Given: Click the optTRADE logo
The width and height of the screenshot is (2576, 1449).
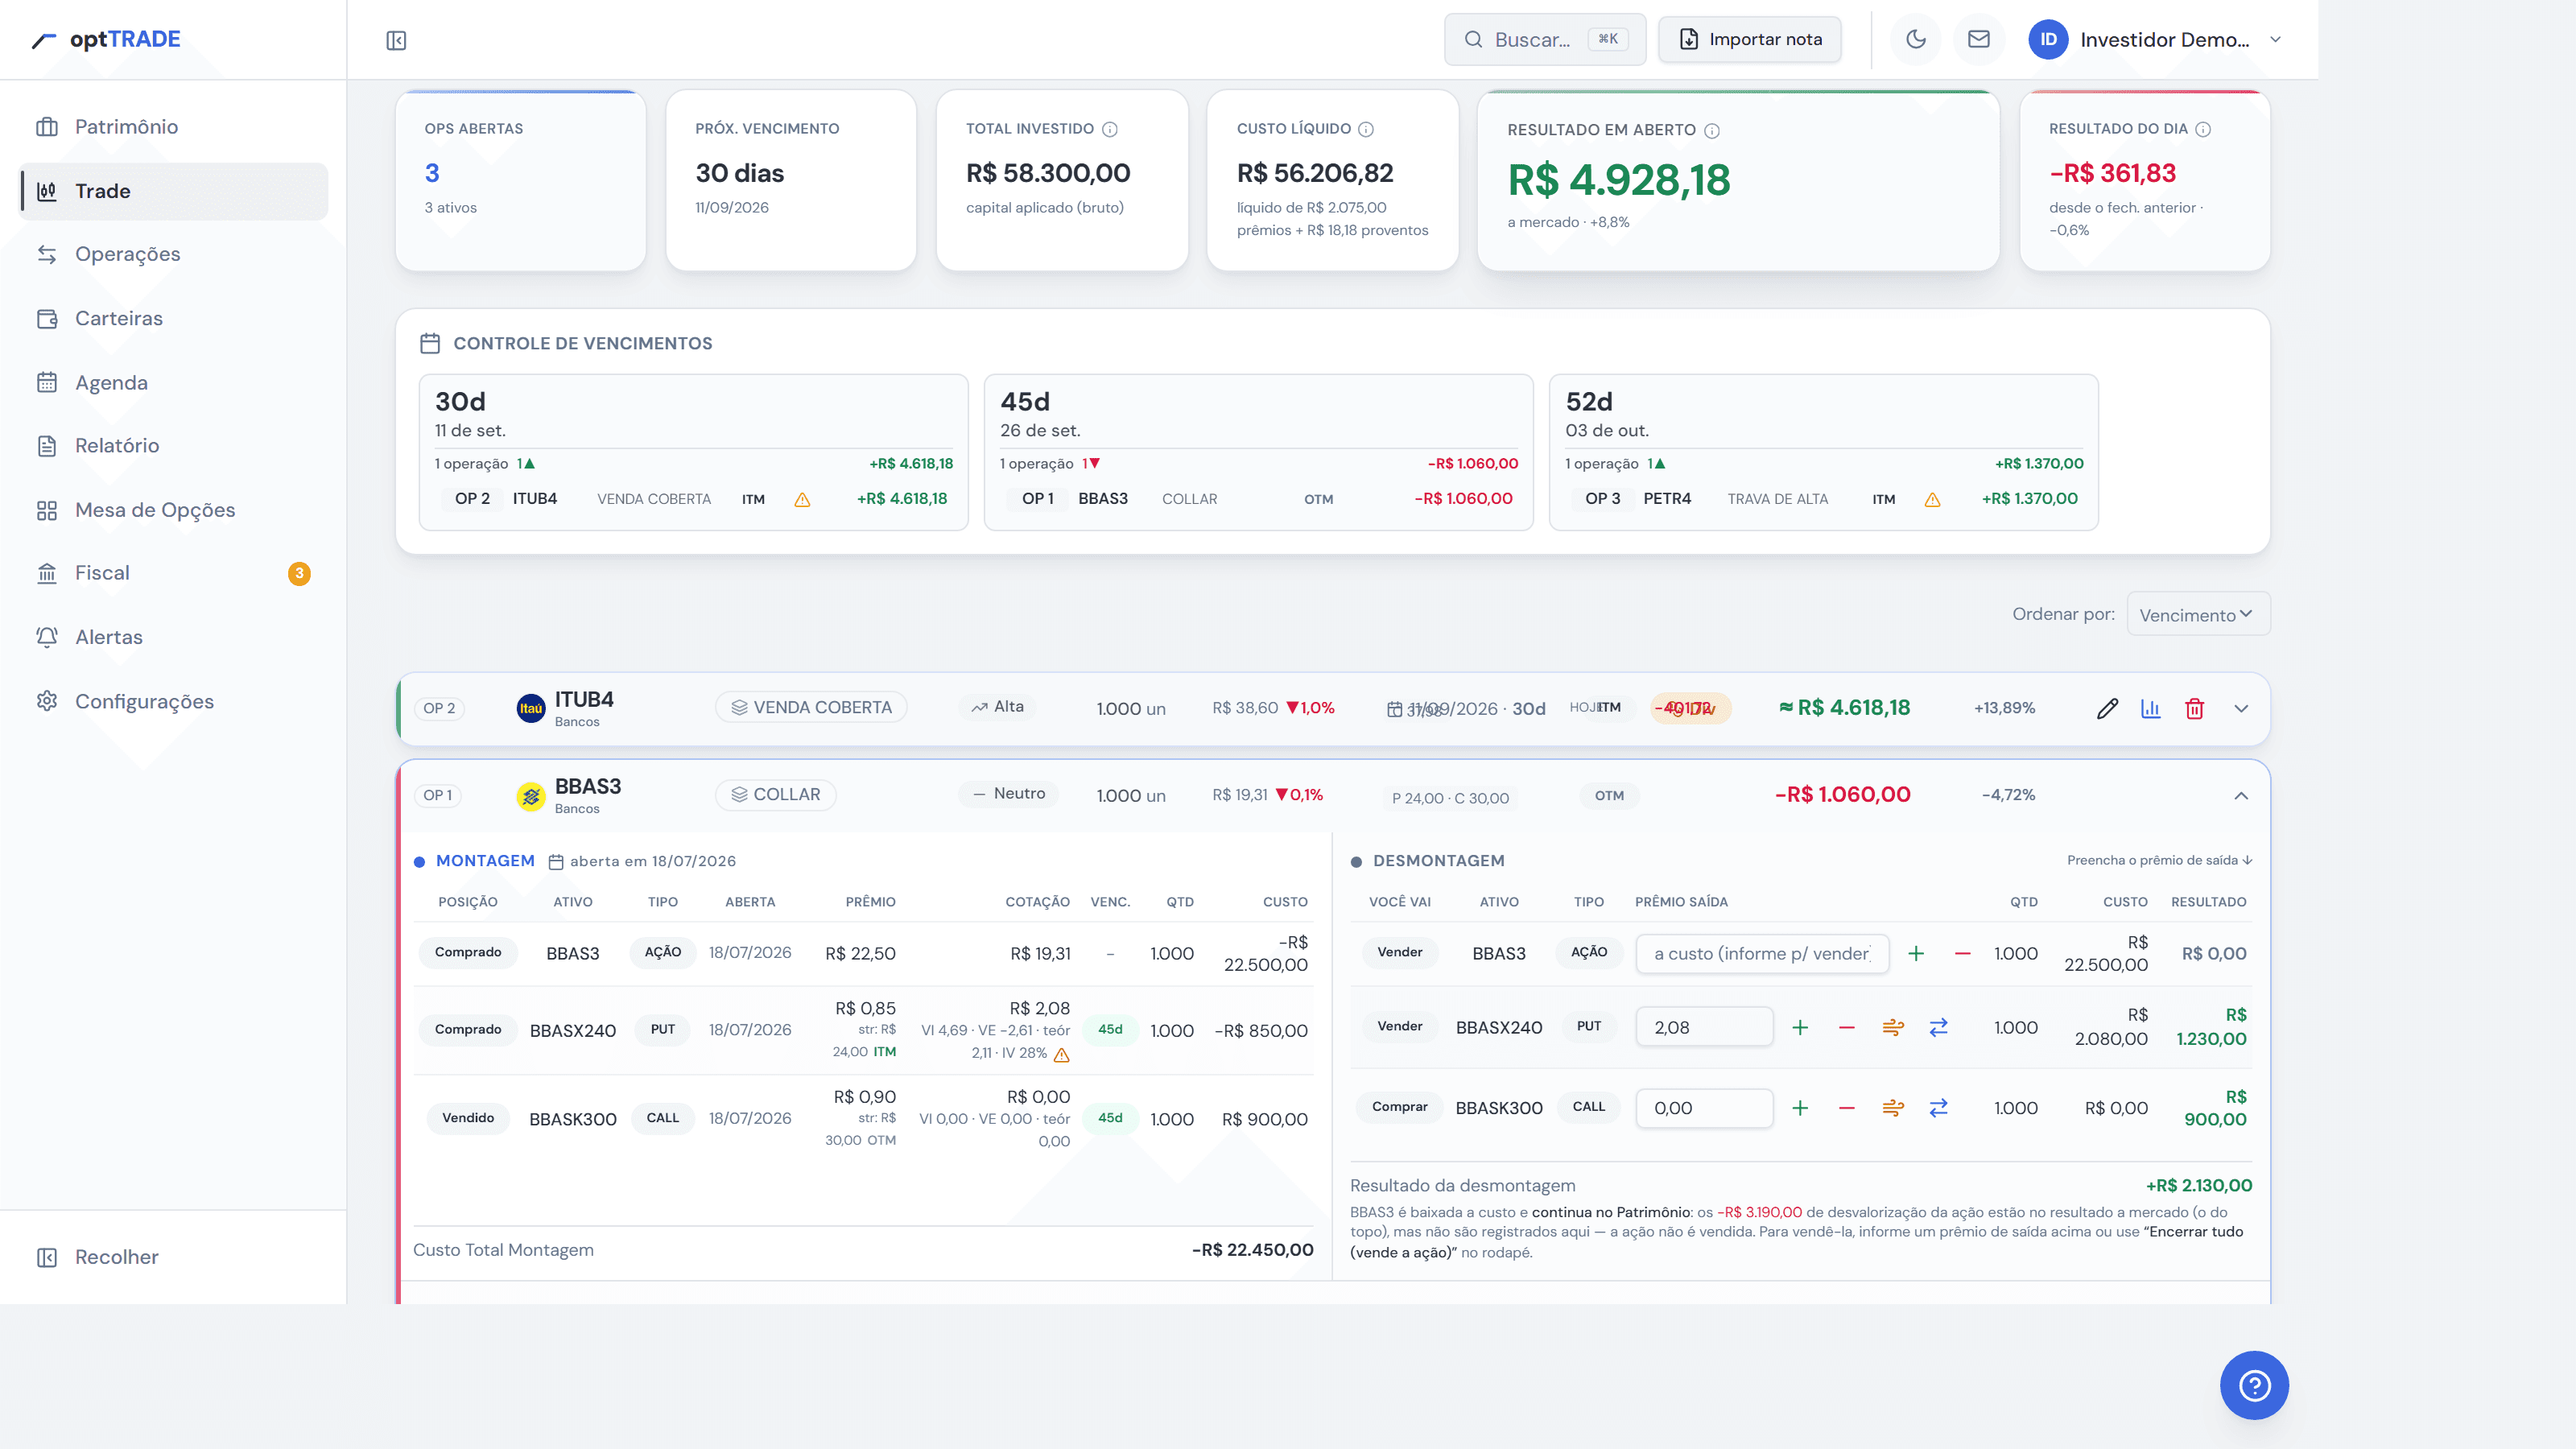Looking at the screenshot, I should point(107,39).
